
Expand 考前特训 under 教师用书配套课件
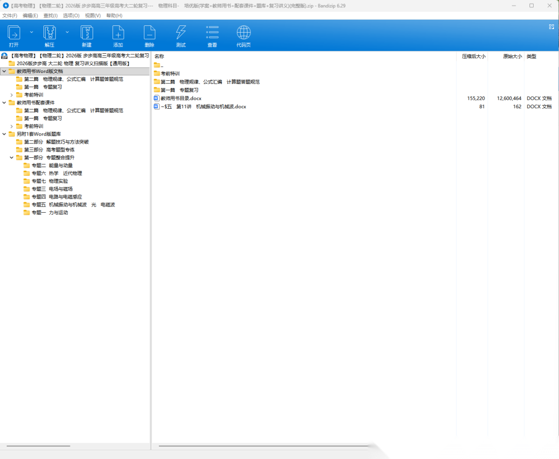coord(11,126)
